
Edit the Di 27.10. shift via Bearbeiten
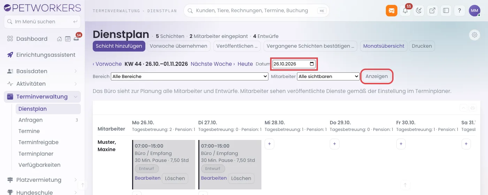pos(214,178)
